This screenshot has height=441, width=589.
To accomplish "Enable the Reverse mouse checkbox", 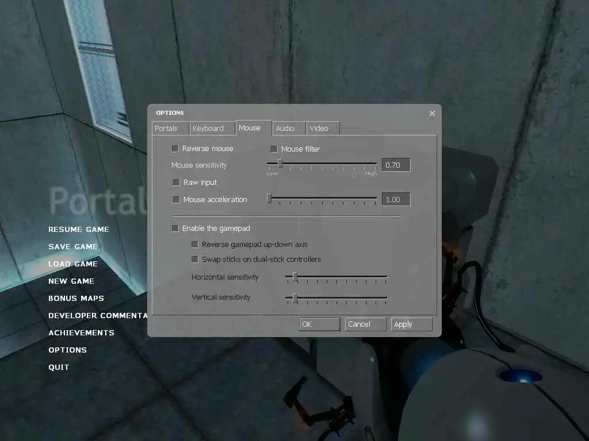I will (x=175, y=149).
